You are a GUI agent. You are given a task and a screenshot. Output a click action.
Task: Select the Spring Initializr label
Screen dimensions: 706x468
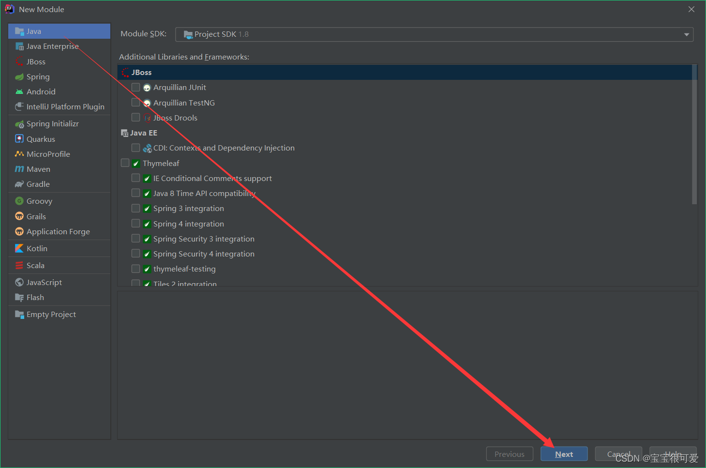click(53, 124)
